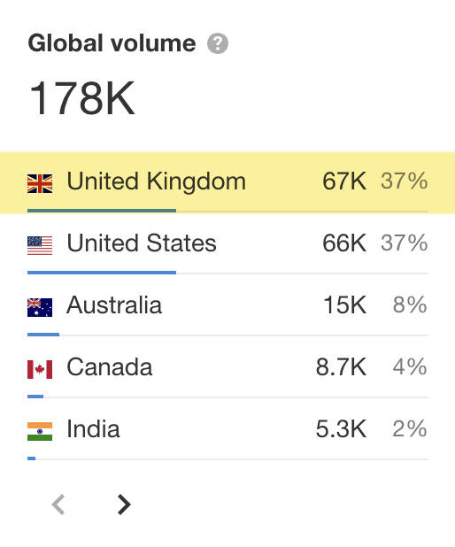Image resolution: width=455 pixels, height=547 pixels.
Task: Click the 66K United States volume
Action: (x=344, y=243)
